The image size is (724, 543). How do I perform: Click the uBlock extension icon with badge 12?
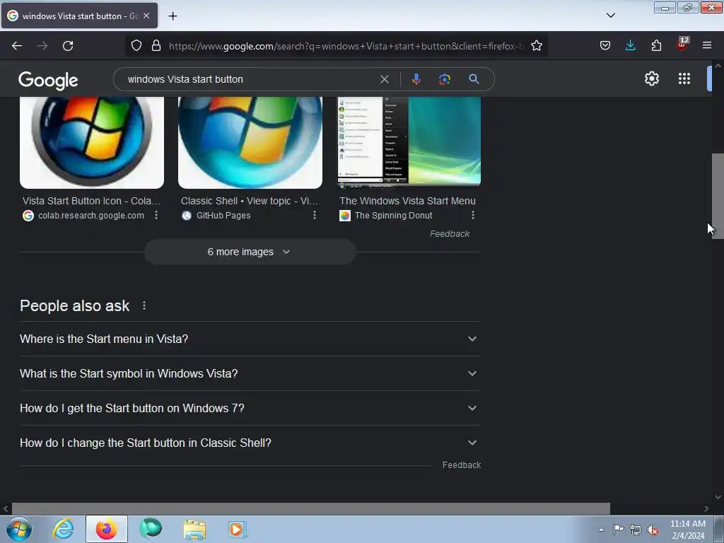(x=682, y=45)
